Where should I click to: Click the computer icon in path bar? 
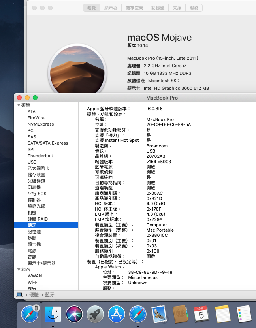point(19,295)
